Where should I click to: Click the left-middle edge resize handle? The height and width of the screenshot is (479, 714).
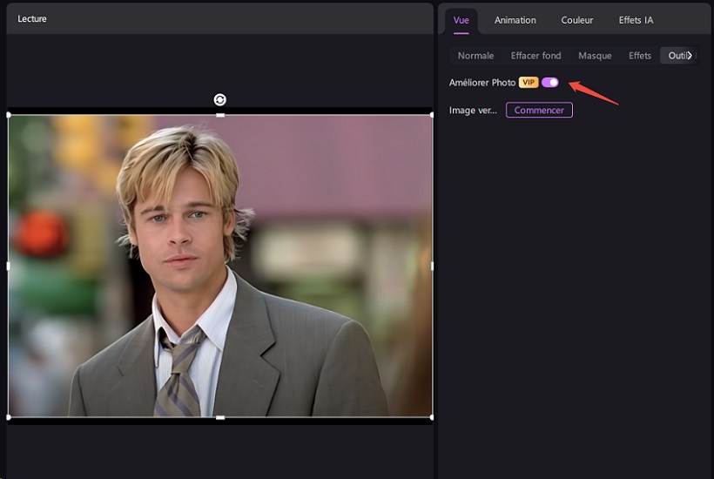point(9,266)
